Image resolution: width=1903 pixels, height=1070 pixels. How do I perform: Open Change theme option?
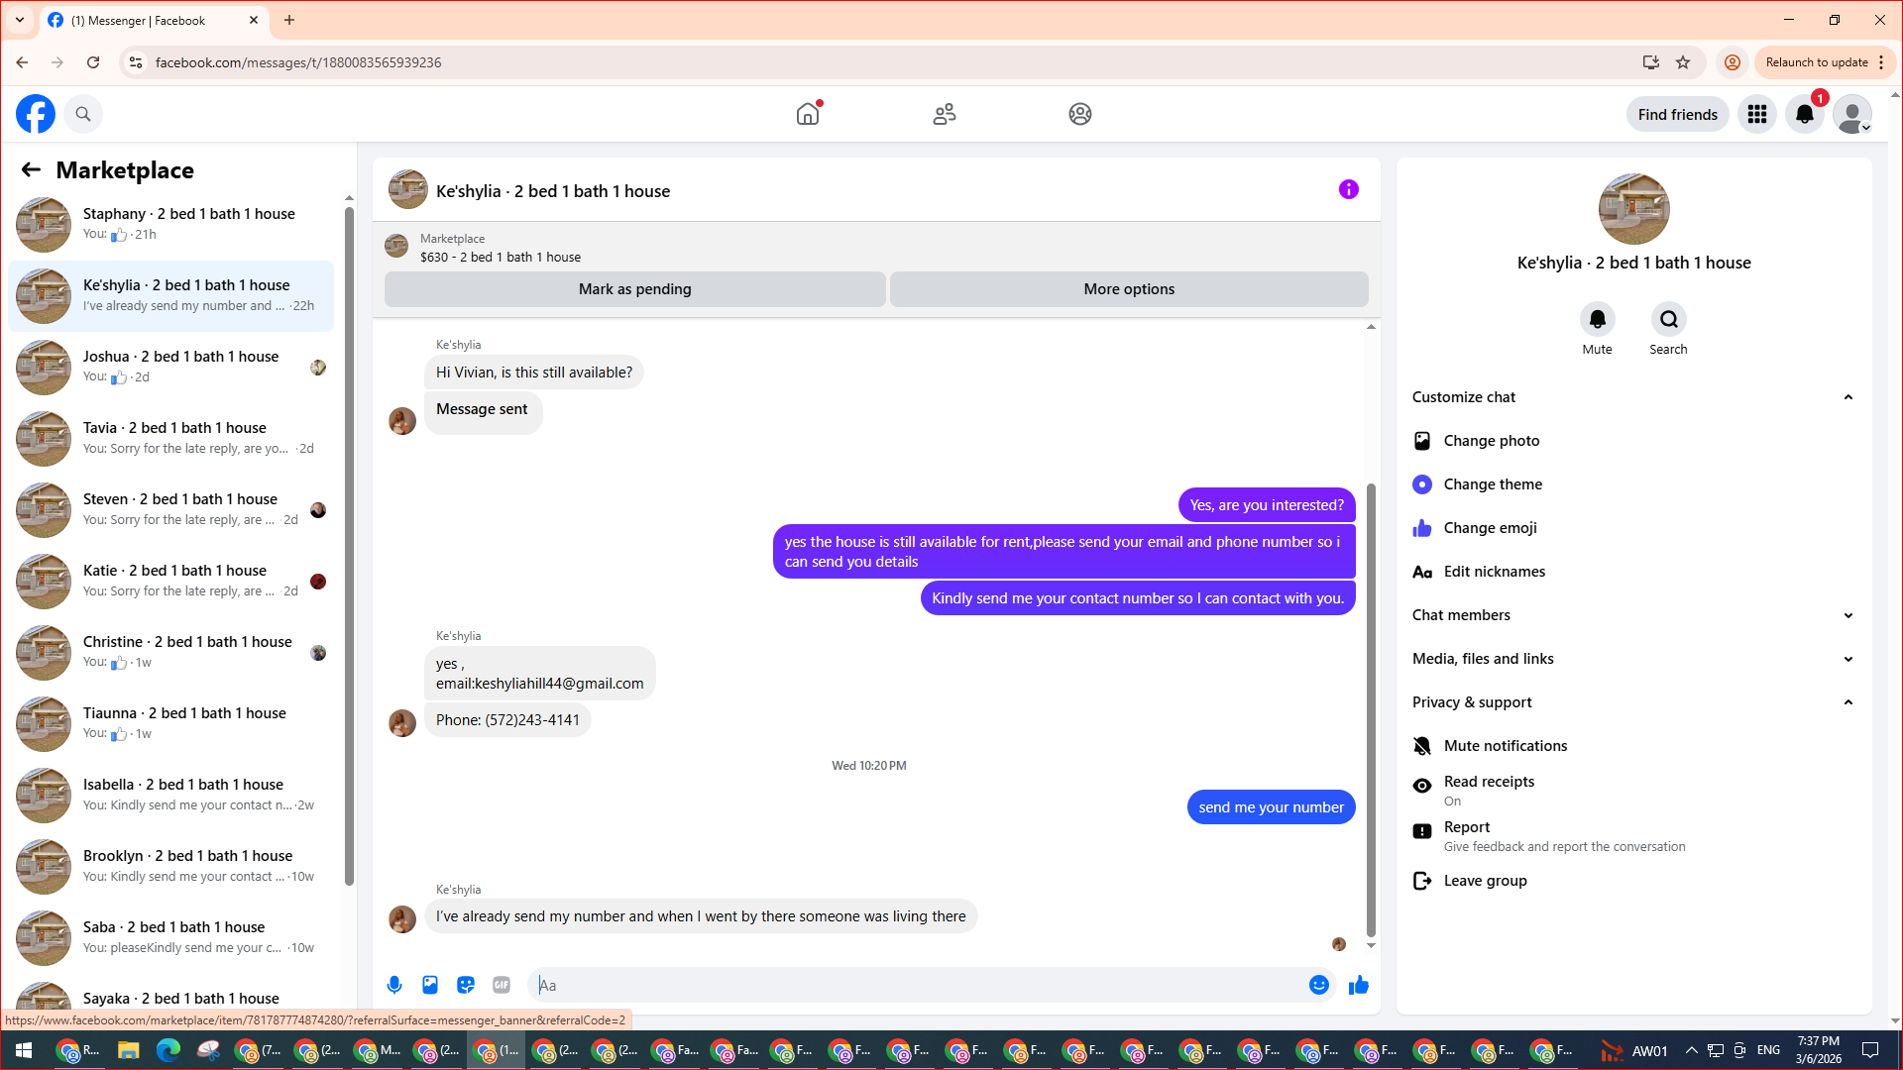[1492, 484]
